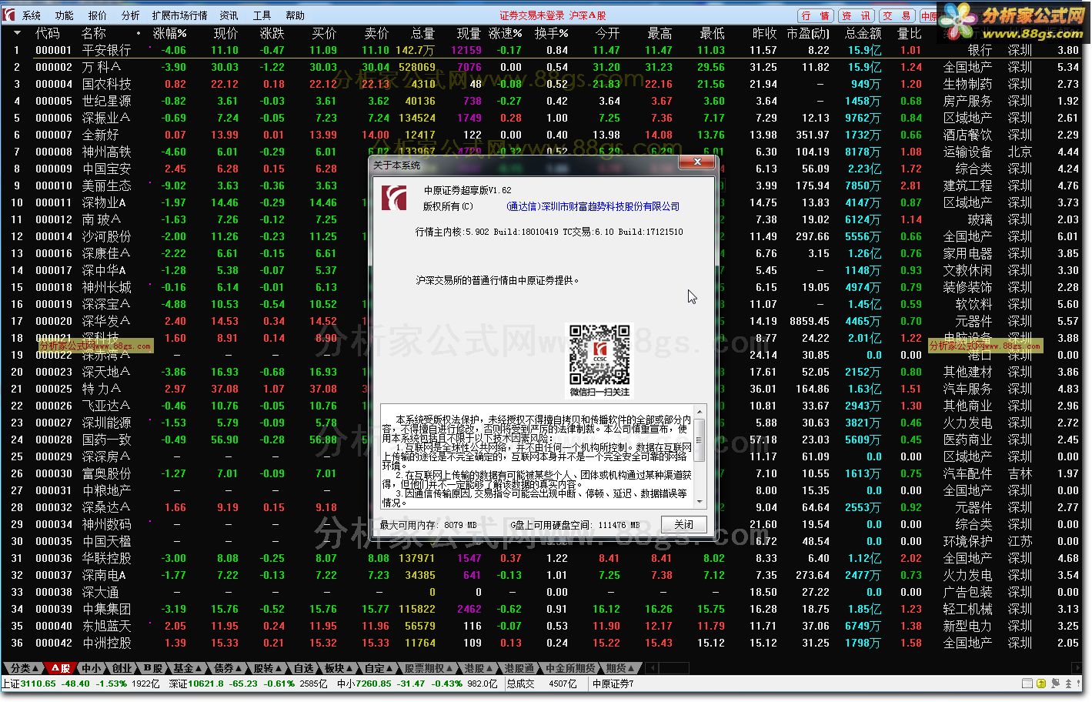Close the 关于本系统 dialog with X
Viewport: 1092px width, 702px height.
click(697, 162)
